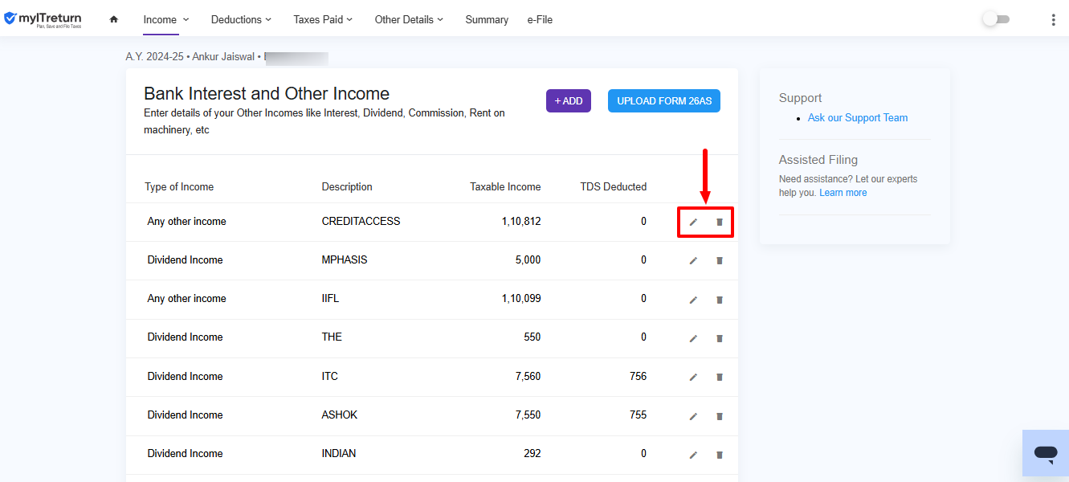Viewport: 1069px width, 482px height.
Task: Delete the INDIAN dividend entry
Action: pyautogui.click(x=720, y=455)
